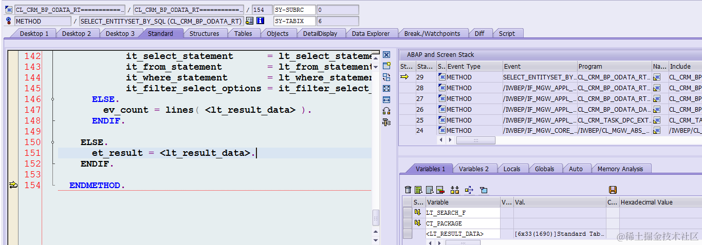Switch to the Desktop 2 tab
The height and width of the screenshot is (245, 702).
pyautogui.click(x=77, y=33)
